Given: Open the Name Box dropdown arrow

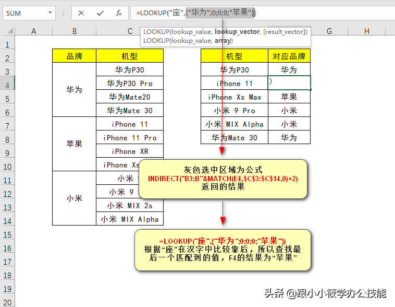Looking at the screenshot, I should [x=50, y=13].
